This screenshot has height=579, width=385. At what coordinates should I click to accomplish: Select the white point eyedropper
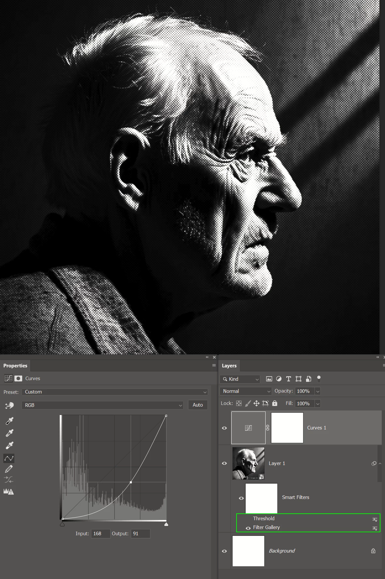(x=9, y=445)
